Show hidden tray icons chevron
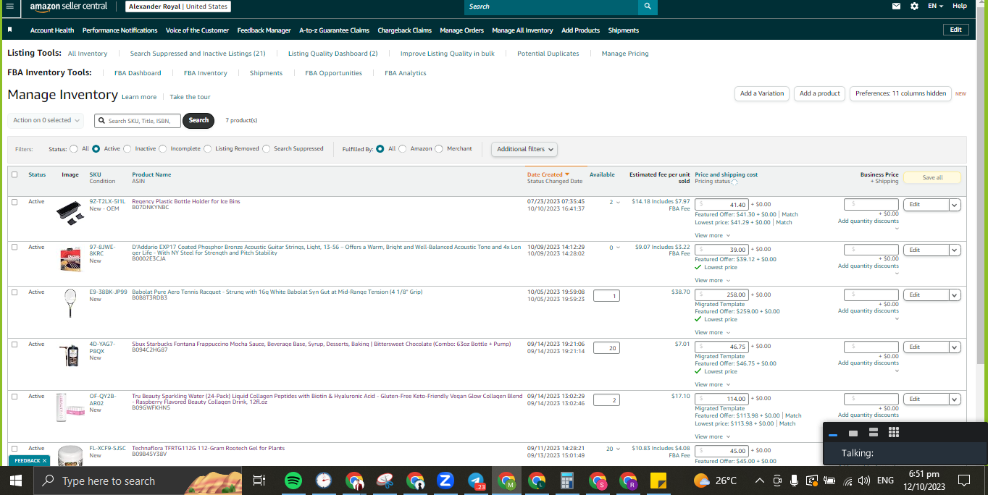 tap(759, 481)
